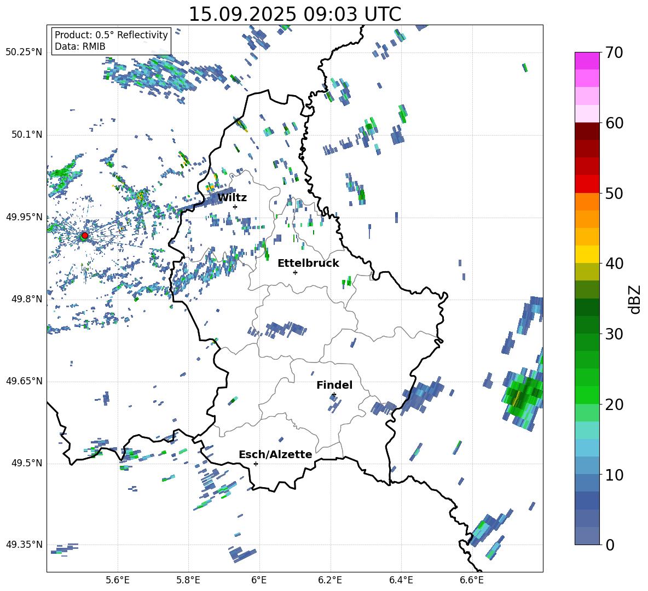Click the Ettelbruck city label

click(x=308, y=264)
